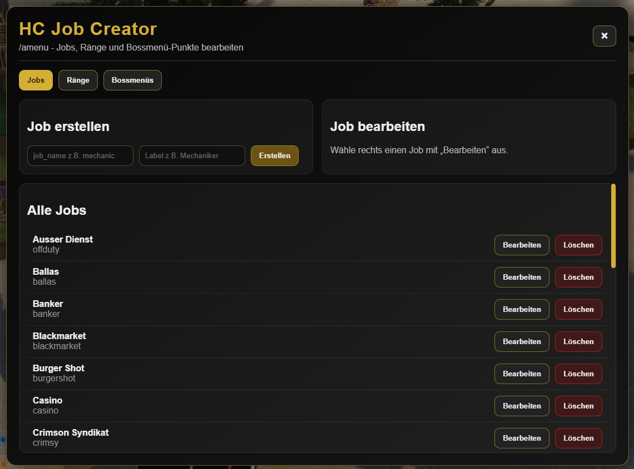
Task: Delete the Crimson Syndikat job
Action: (x=578, y=438)
